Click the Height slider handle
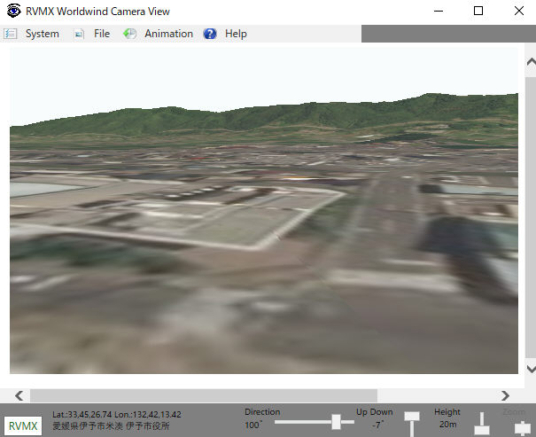This screenshot has width=536, height=437. pos(482,428)
